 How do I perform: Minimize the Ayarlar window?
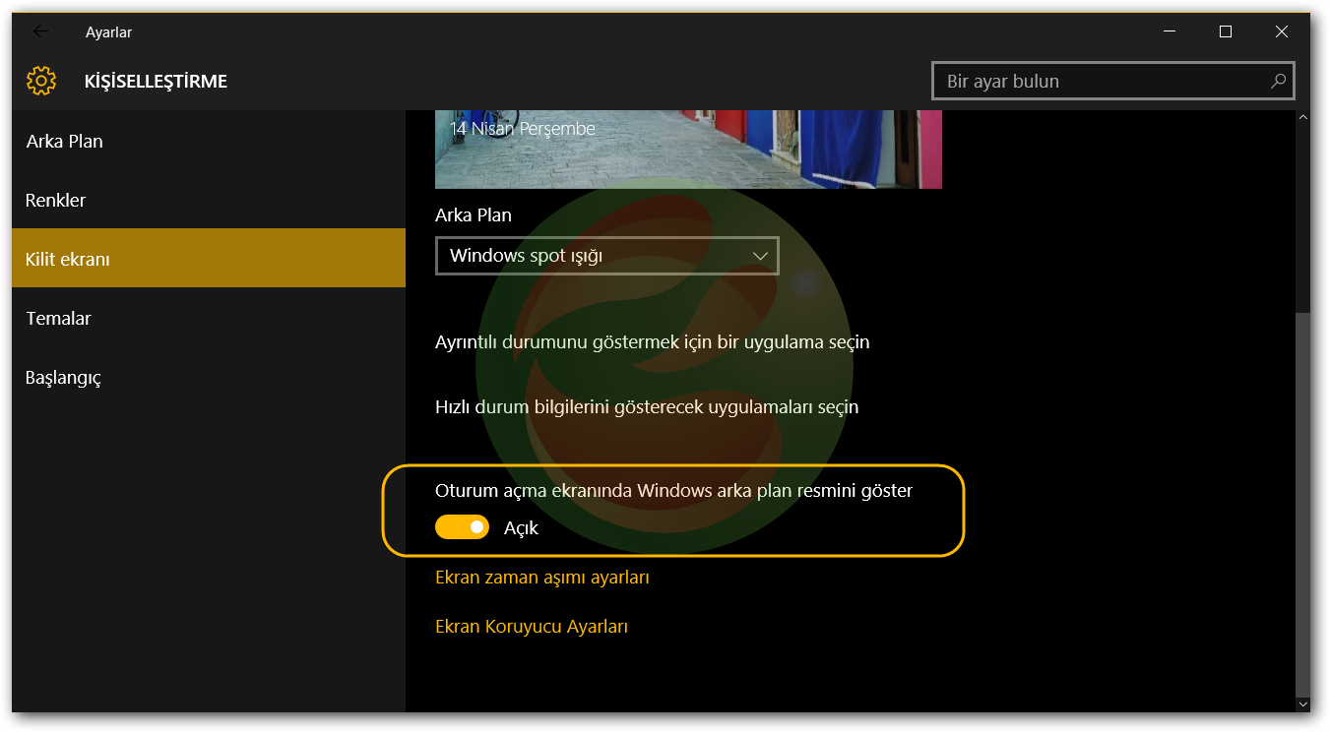1169,31
